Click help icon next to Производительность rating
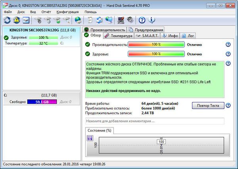 228,44
